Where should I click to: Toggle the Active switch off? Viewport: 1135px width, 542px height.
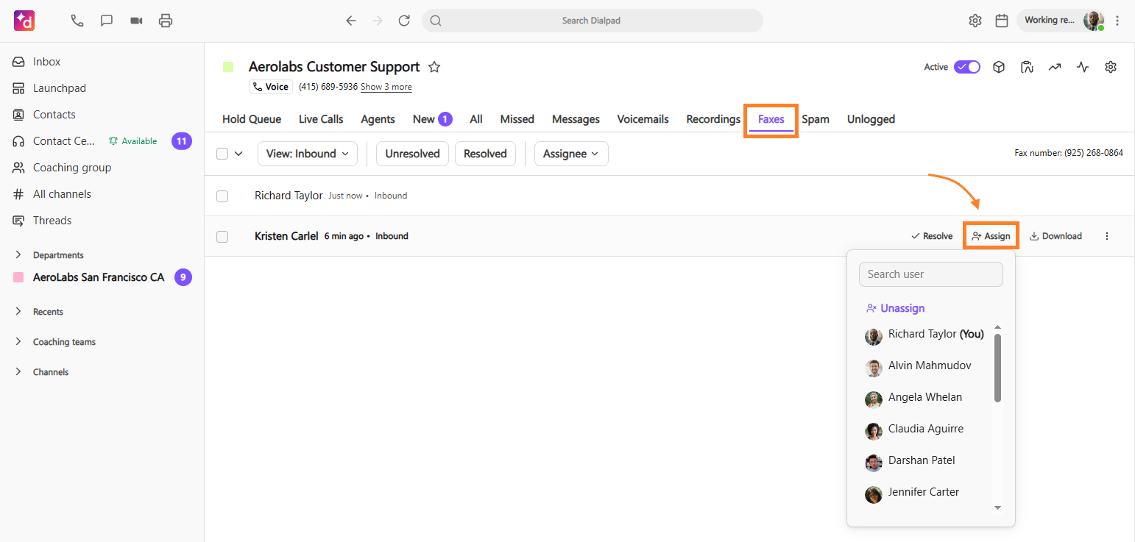tap(967, 67)
